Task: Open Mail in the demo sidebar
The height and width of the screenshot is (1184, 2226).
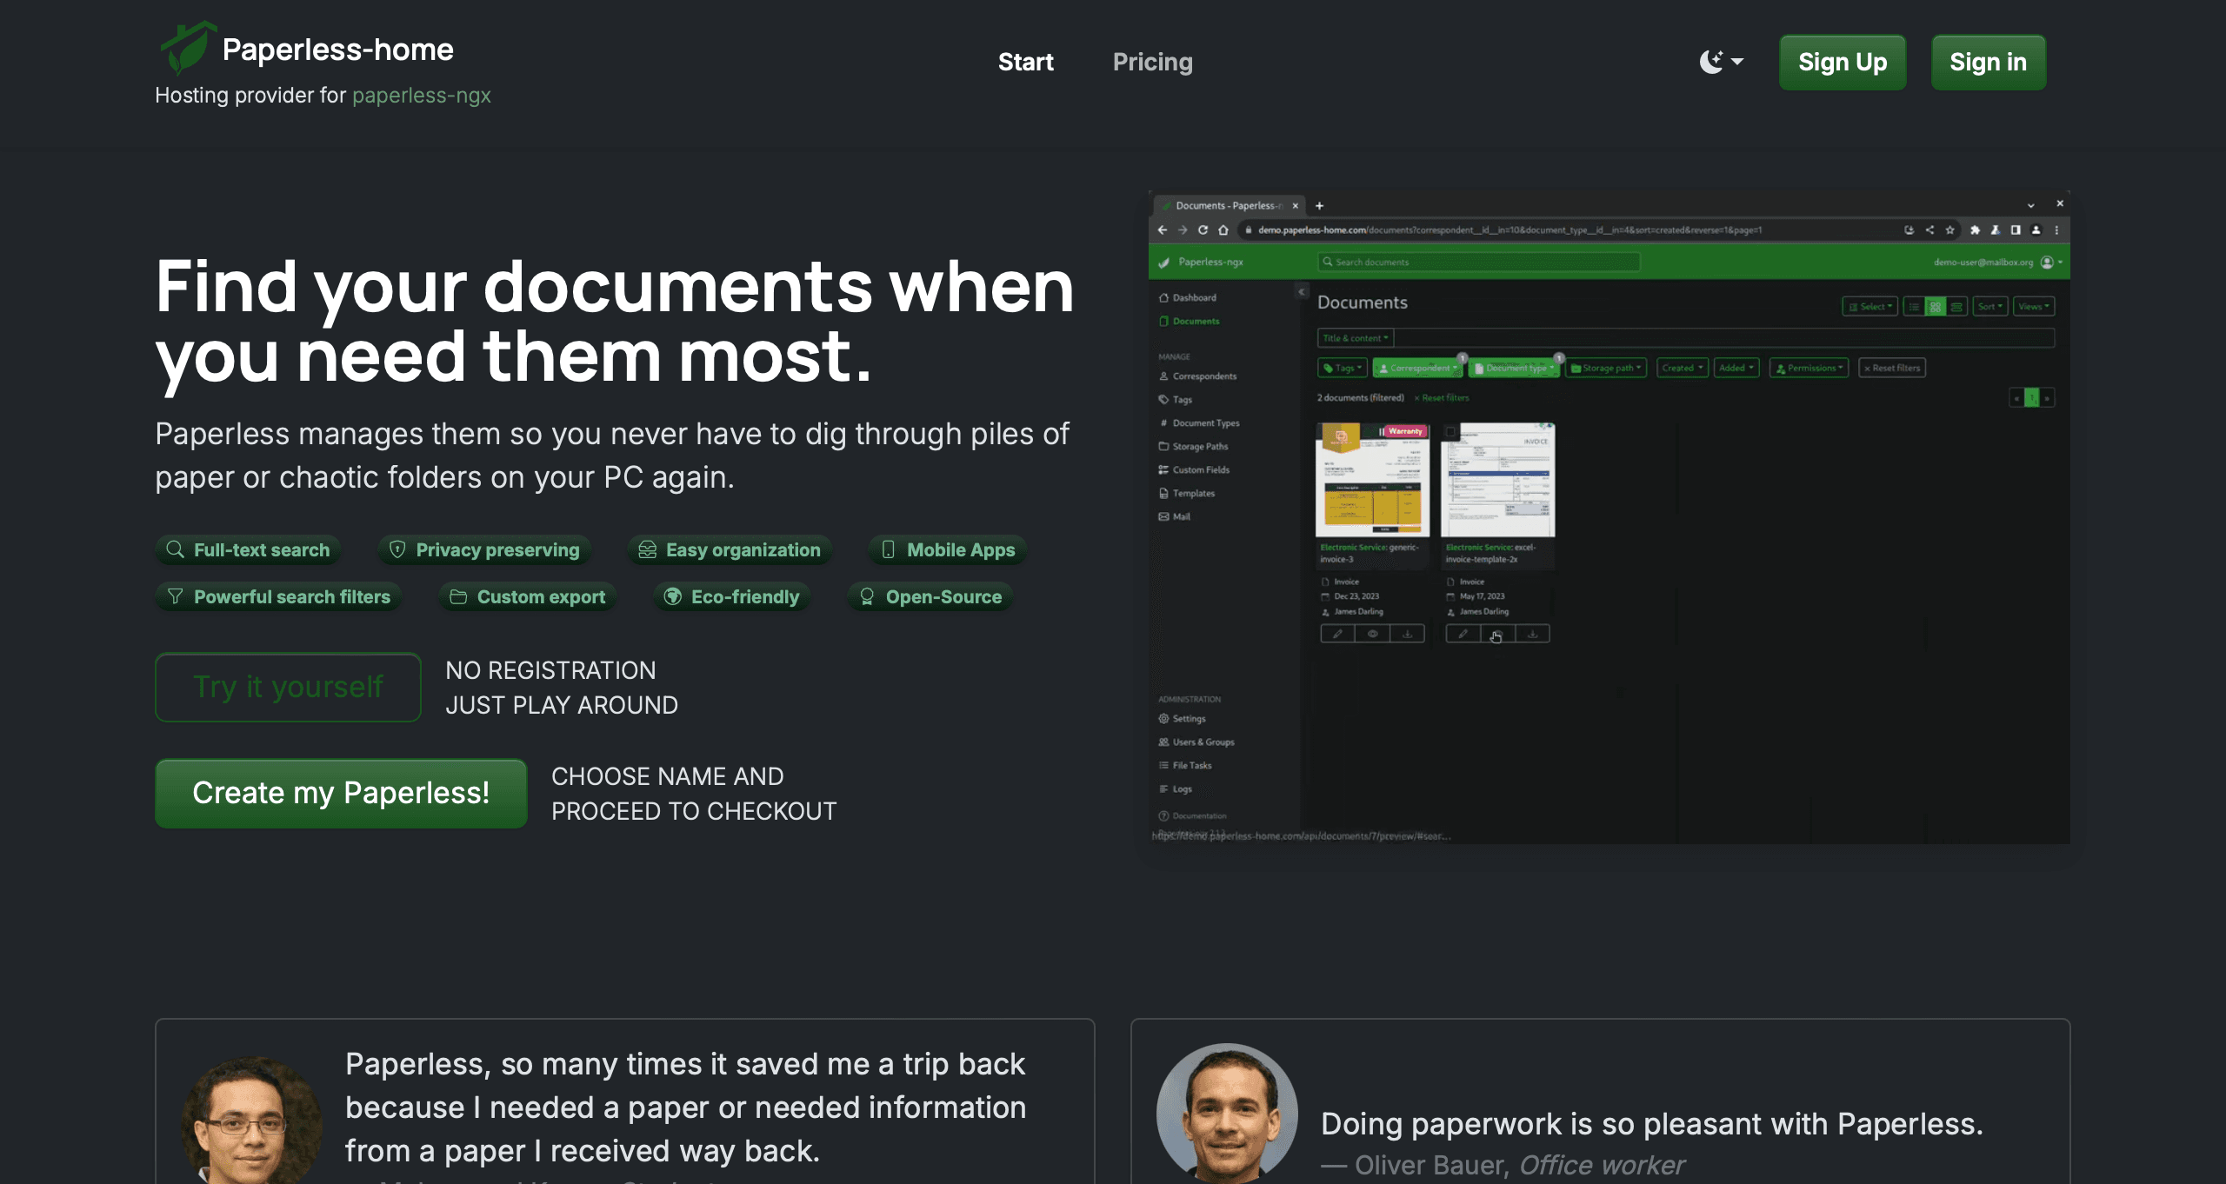Action: click(1174, 516)
